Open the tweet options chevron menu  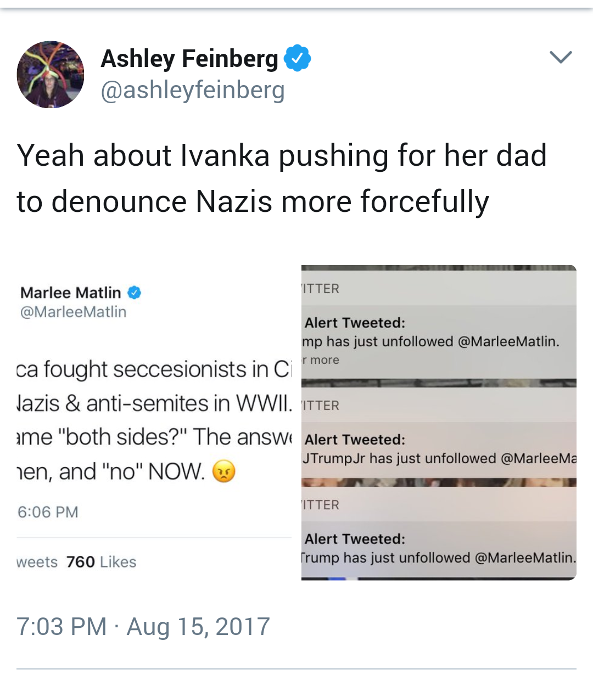coord(560,57)
